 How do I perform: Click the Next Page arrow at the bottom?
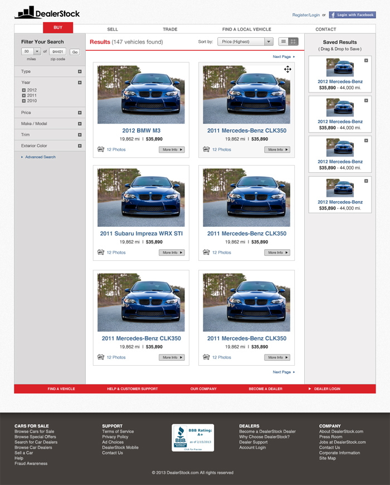point(294,372)
